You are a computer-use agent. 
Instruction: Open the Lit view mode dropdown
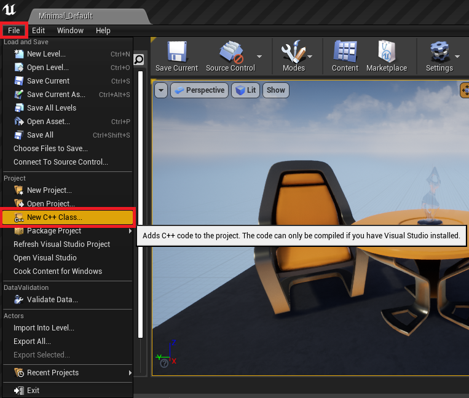[246, 90]
